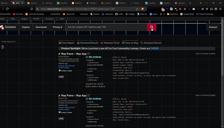Viewport: 224px width, 128px height.
Task: Close the active Shodan tab
Action: [22, 3]
